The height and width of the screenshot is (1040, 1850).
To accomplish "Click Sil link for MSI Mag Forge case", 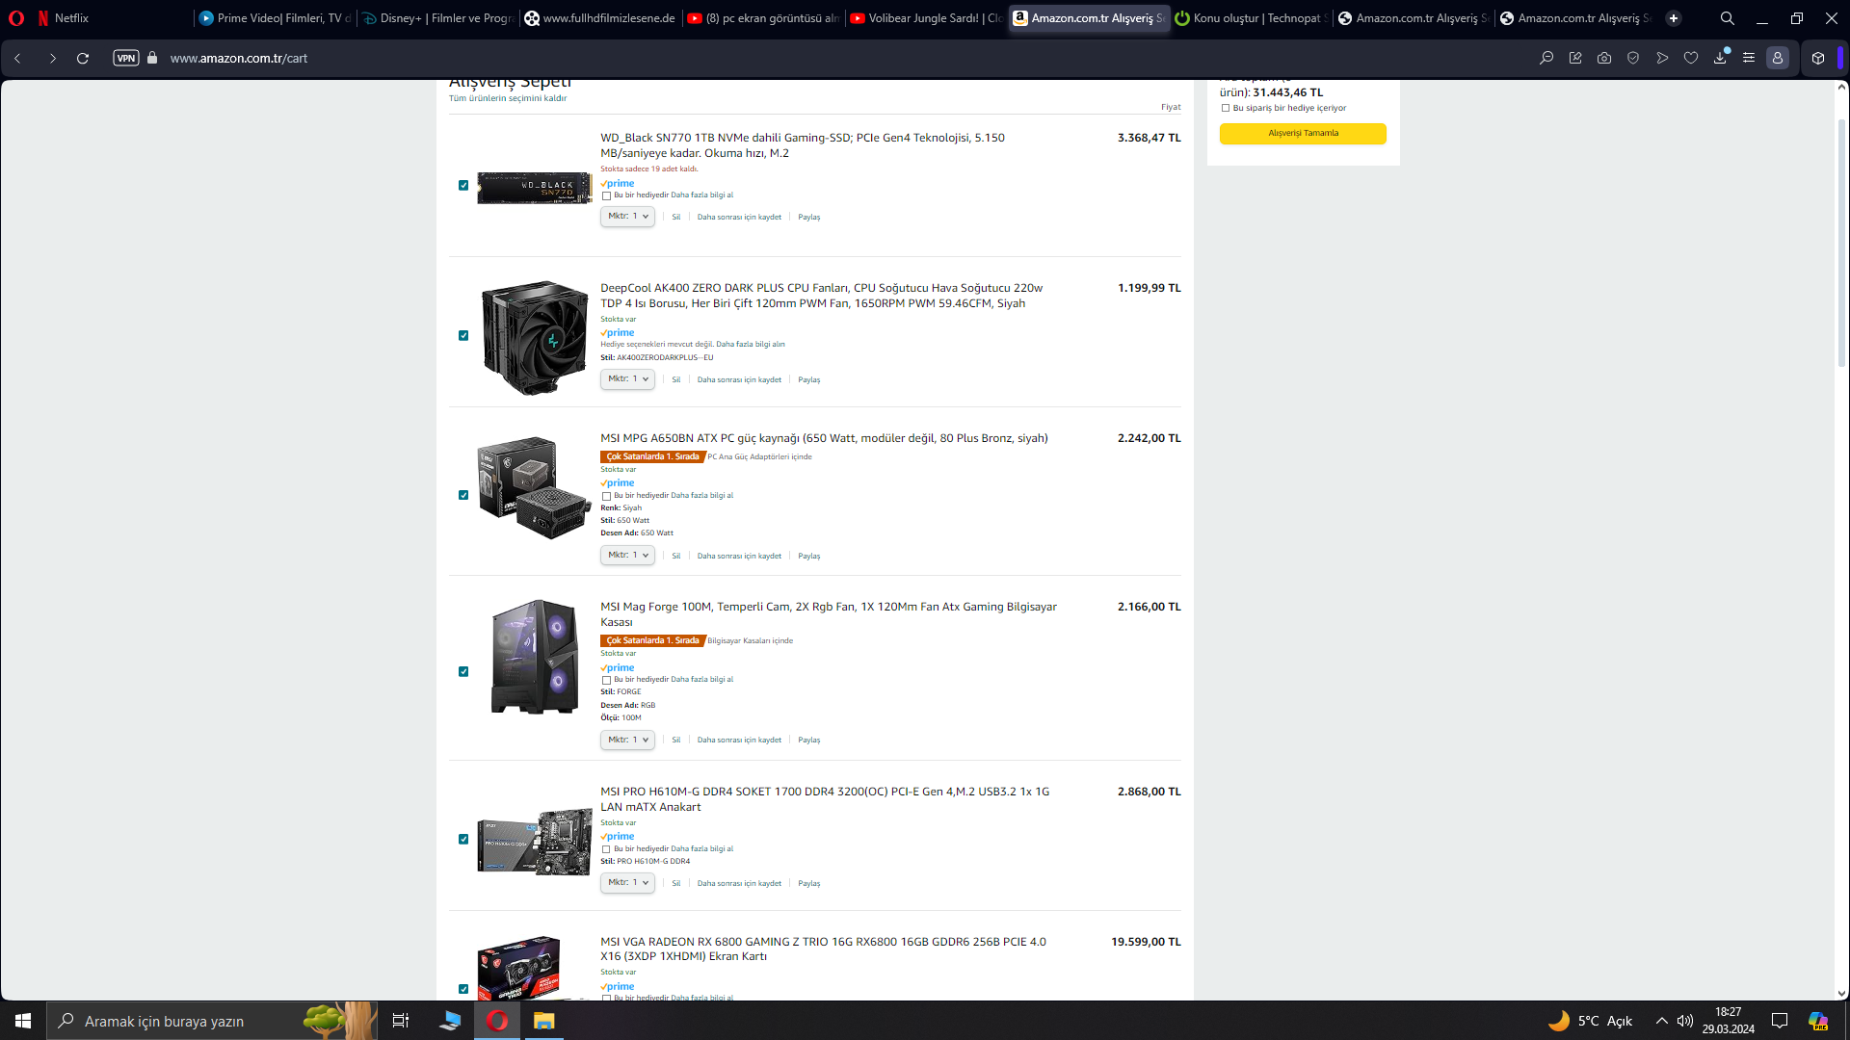I will 676,741.
